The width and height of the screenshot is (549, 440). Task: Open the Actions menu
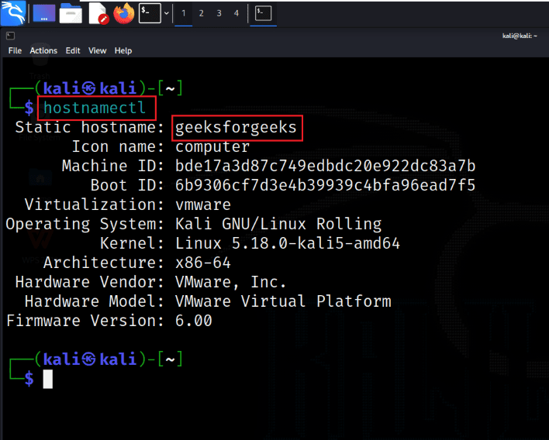click(x=43, y=50)
